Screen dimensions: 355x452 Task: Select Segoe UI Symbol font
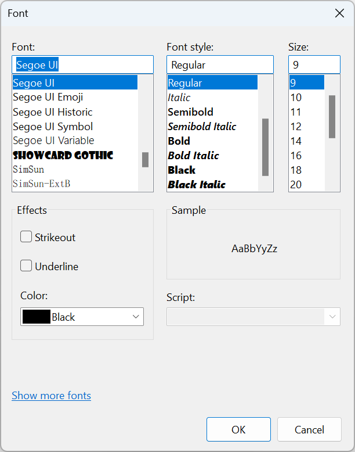(x=75, y=126)
